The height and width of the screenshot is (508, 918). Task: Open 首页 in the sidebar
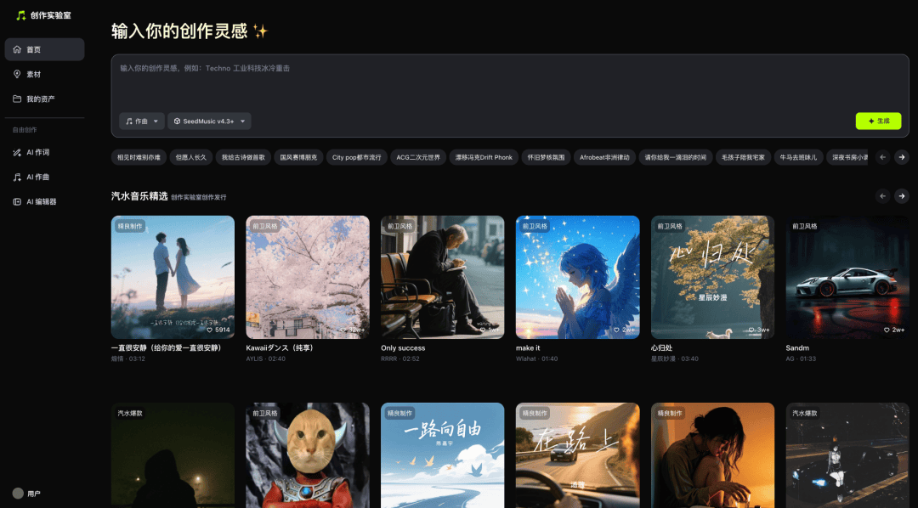click(x=44, y=49)
